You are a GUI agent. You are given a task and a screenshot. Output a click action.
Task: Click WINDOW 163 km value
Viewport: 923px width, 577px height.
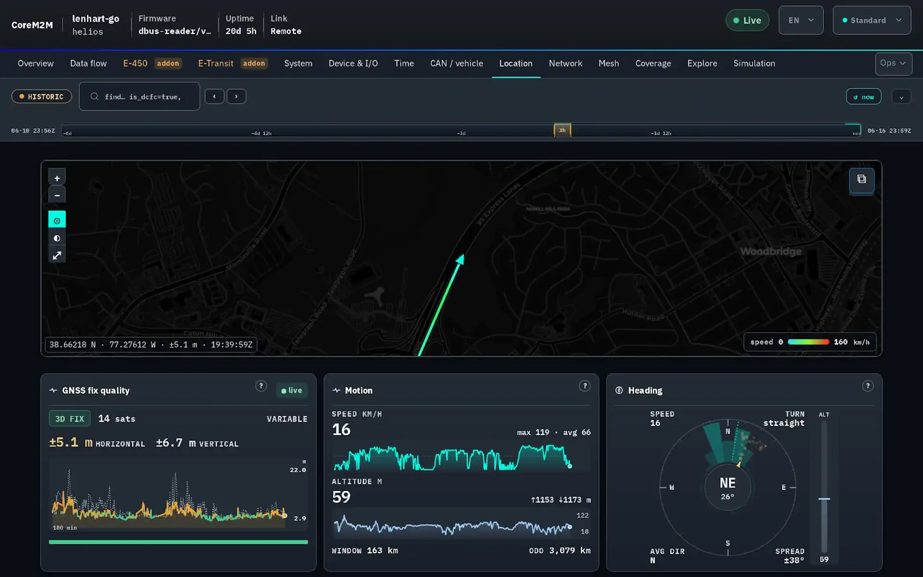[365, 551]
